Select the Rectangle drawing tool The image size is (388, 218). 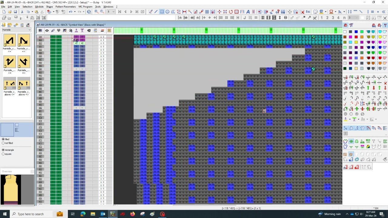click(162, 12)
